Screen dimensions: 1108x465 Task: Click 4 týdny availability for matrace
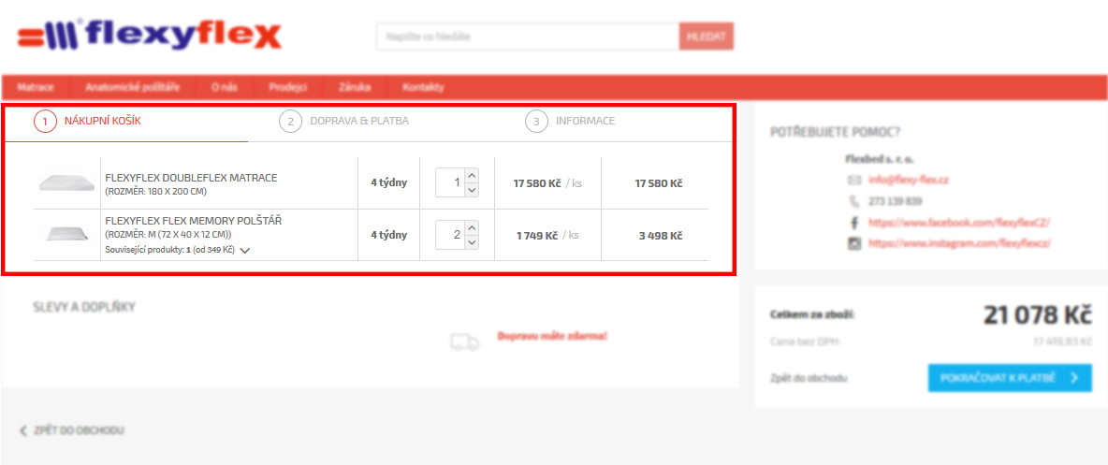[x=389, y=183]
